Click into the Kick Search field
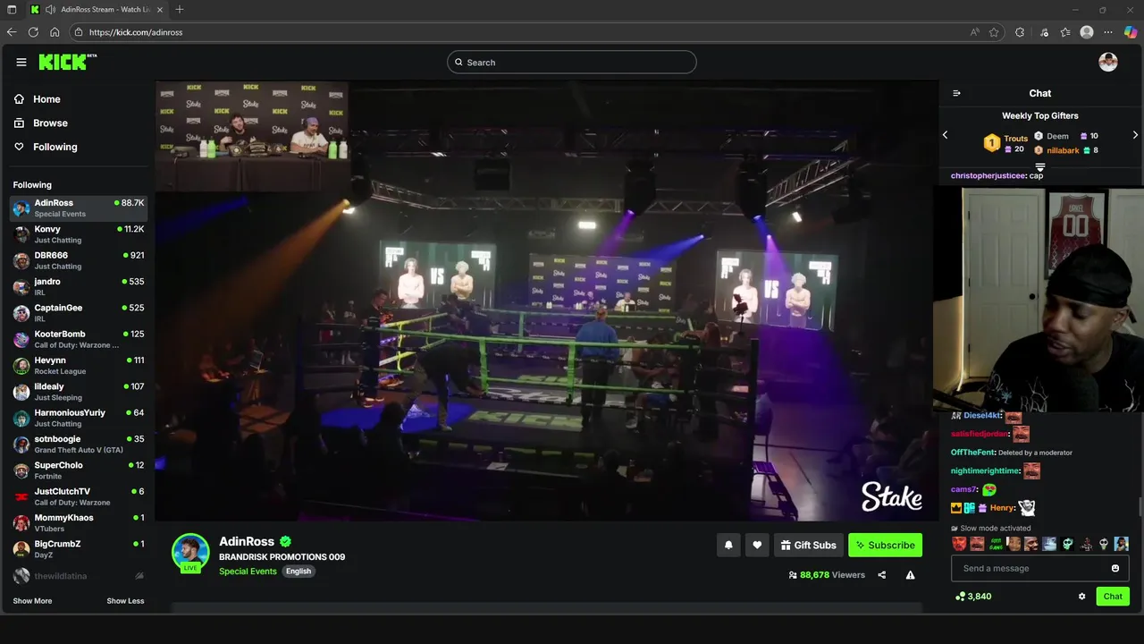Viewport: 1144px width, 644px height. 572,63
